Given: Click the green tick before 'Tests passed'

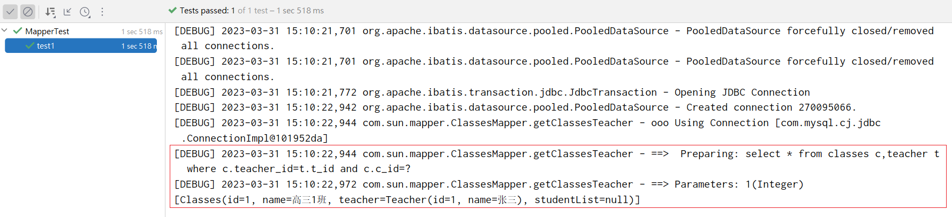Looking at the screenshot, I should tap(172, 10).
